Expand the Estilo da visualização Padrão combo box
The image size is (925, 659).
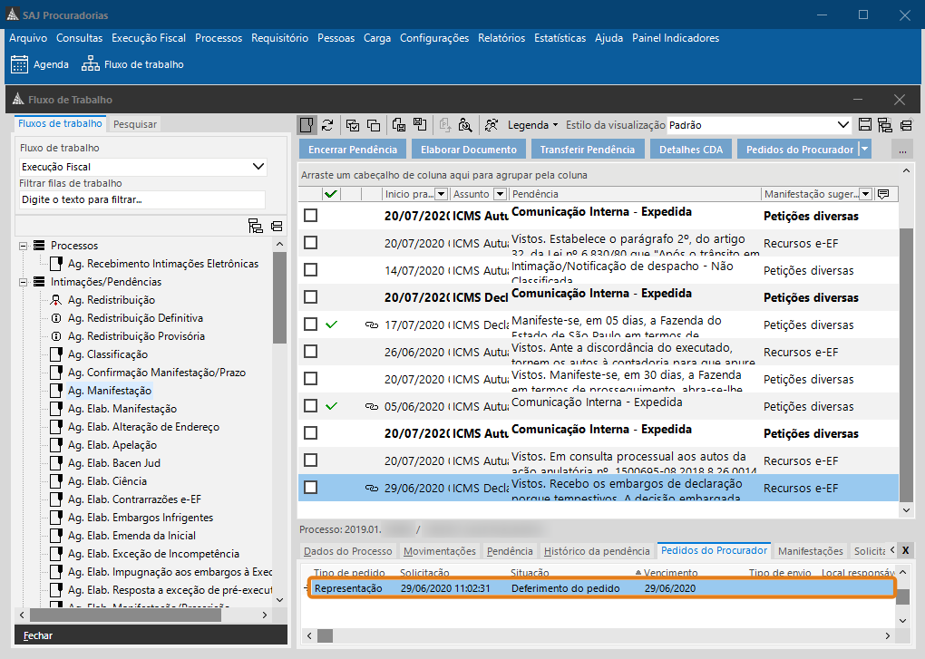point(842,125)
